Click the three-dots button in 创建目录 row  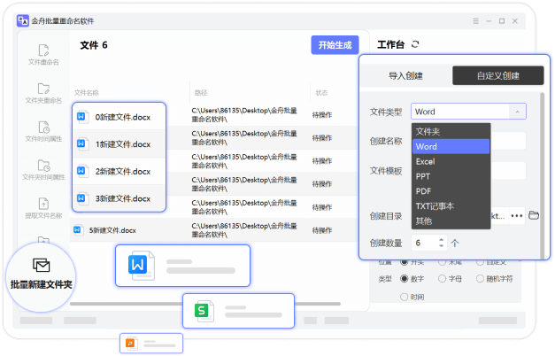[517, 215]
